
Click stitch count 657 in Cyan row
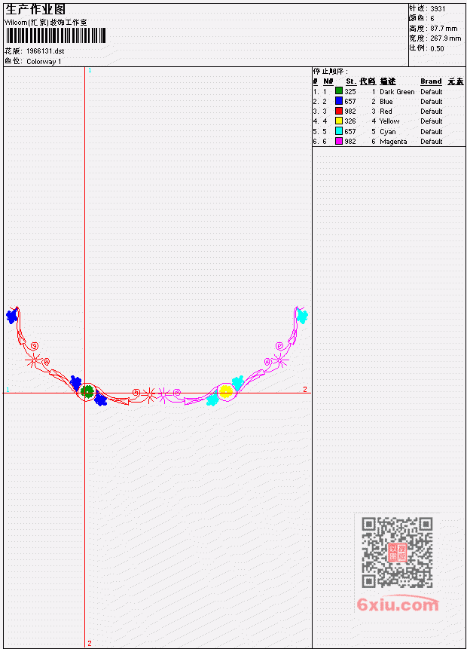350,132
